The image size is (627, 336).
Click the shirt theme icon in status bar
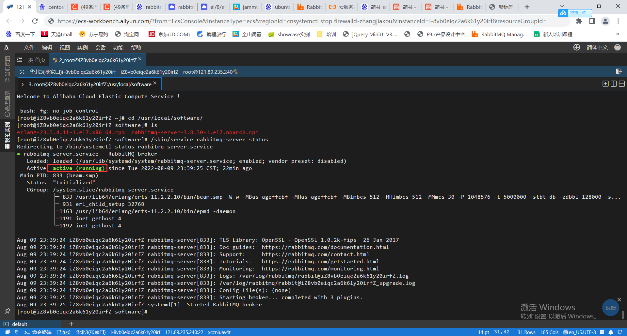(620, 332)
